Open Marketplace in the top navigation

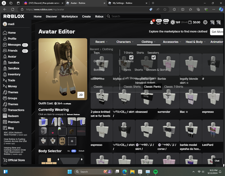point(70,17)
